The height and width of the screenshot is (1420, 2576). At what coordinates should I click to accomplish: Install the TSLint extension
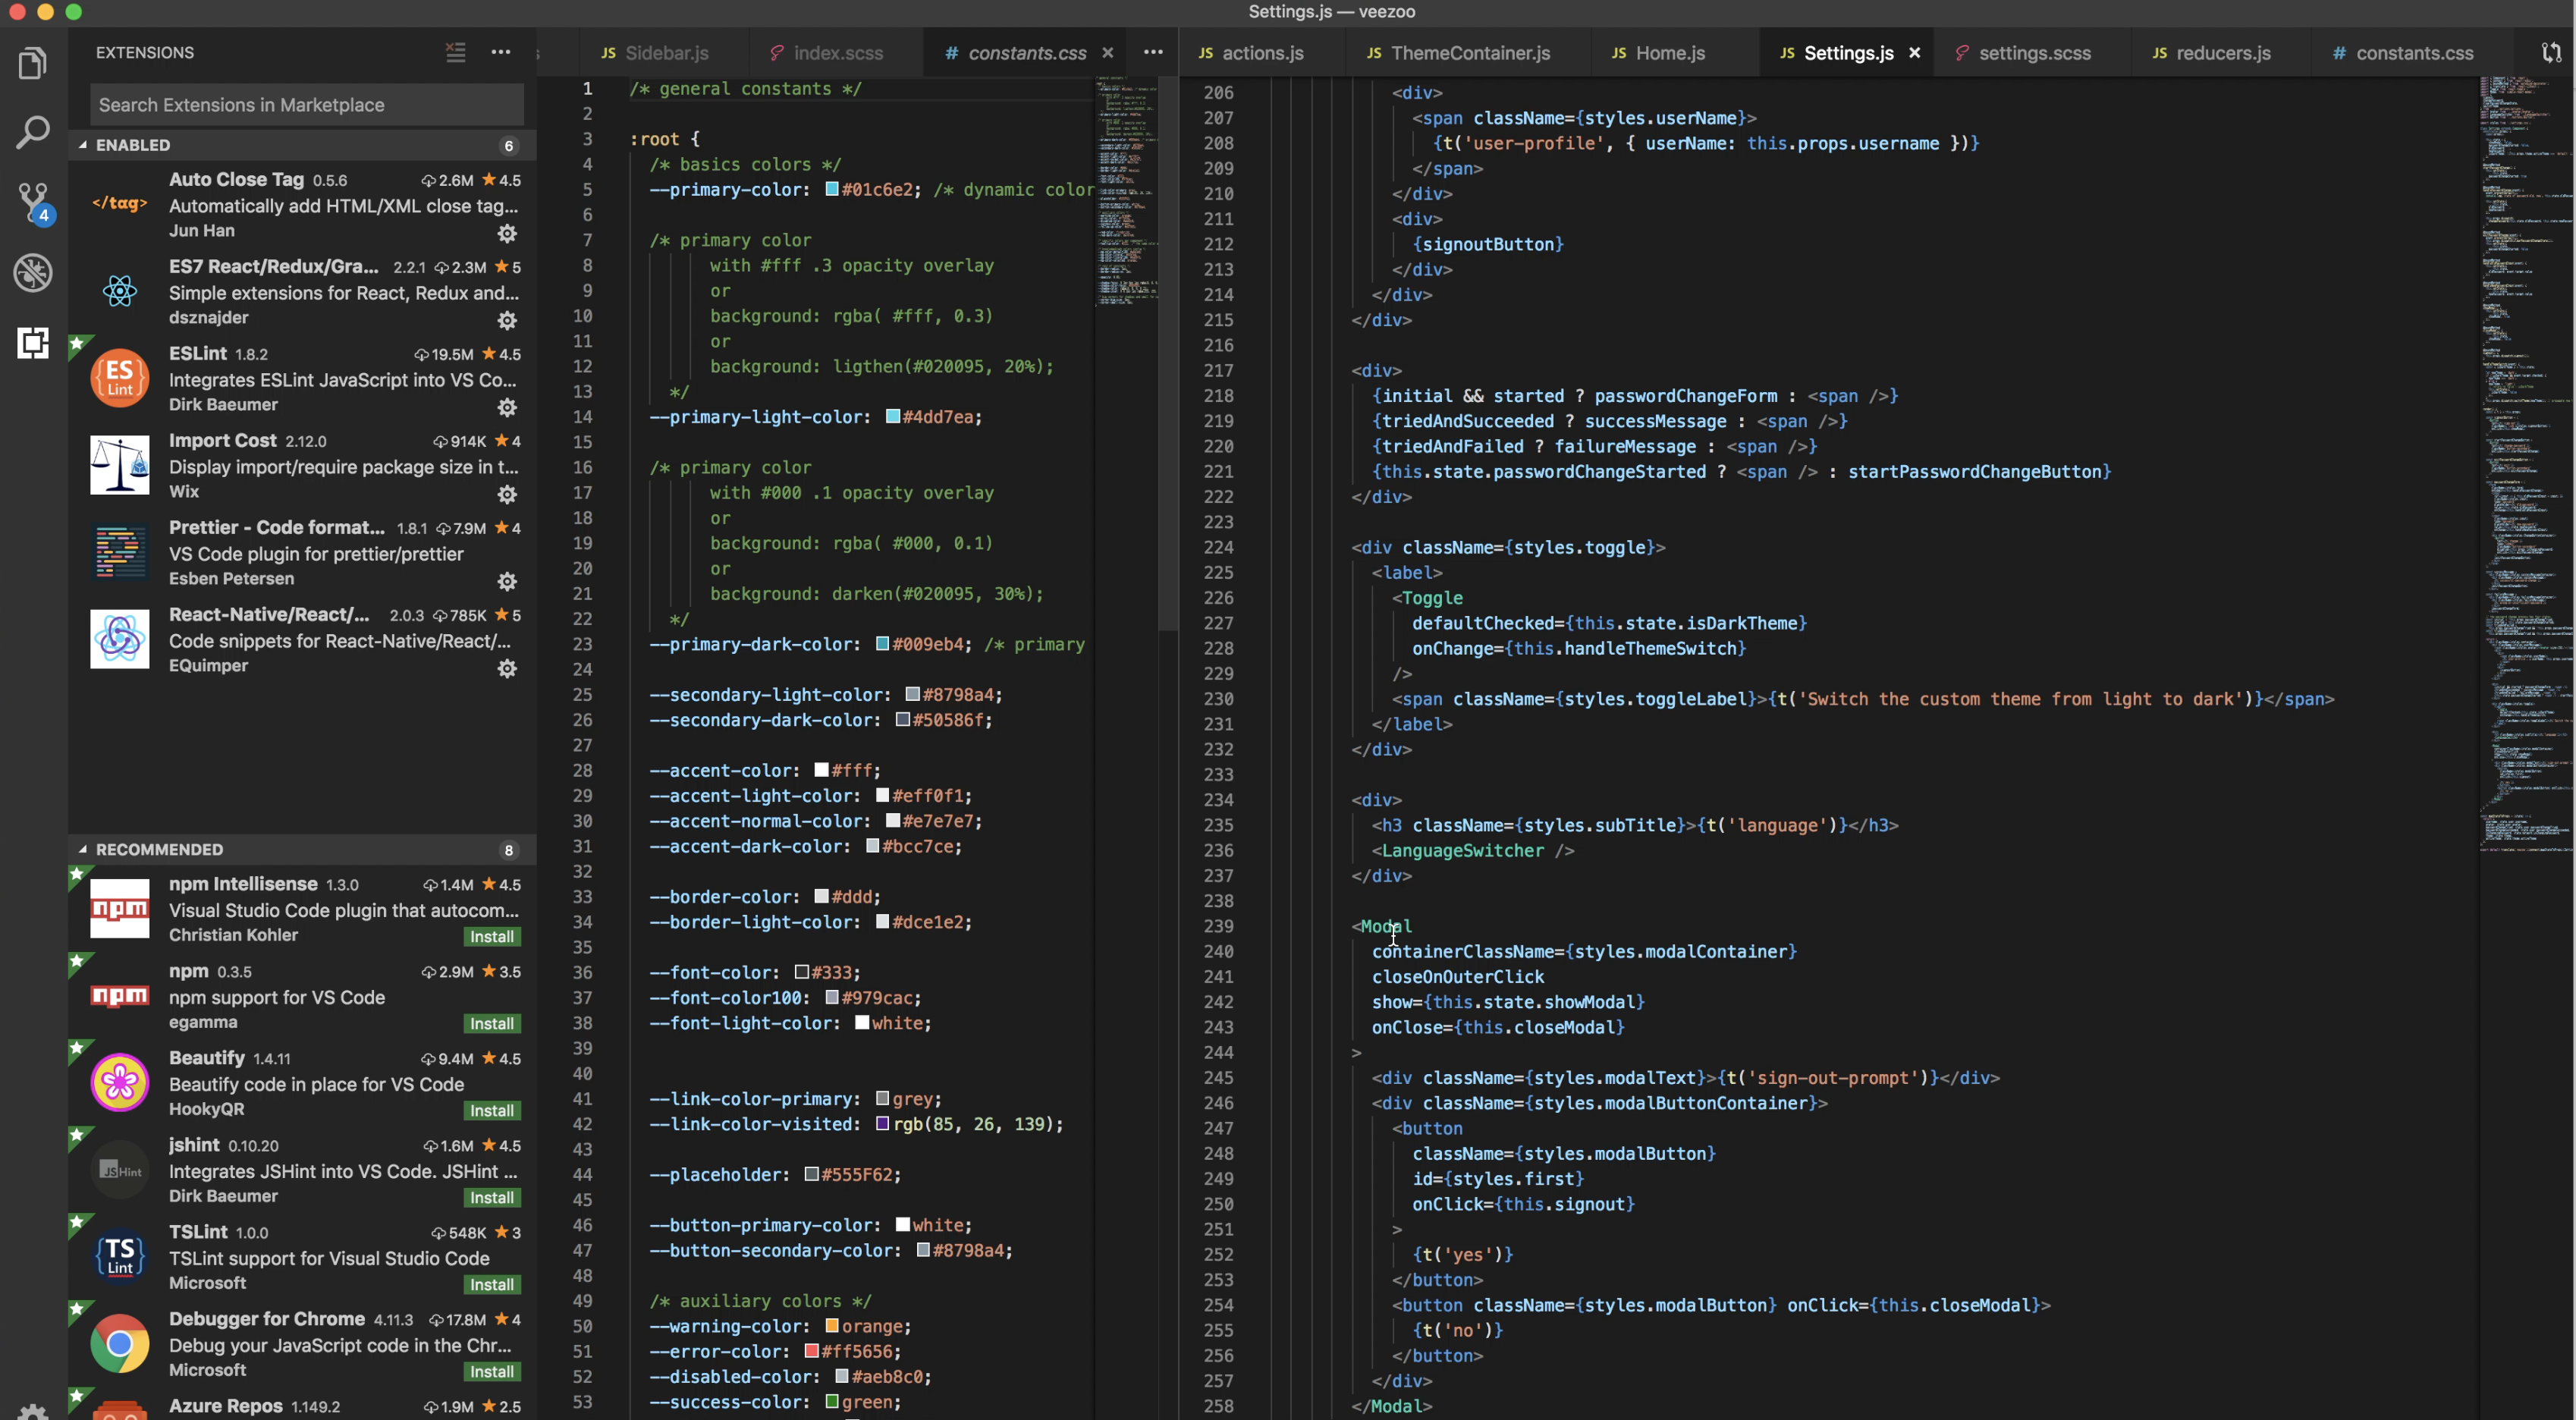pyautogui.click(x=492, y=1284)
